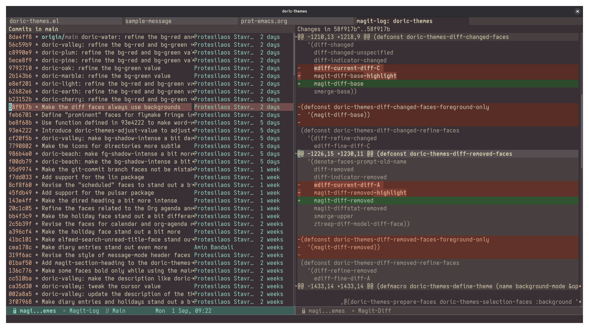Select commit 01baf50 magit-section-heading row
This screenshot has width=589, height=329.
coord(150,263)
